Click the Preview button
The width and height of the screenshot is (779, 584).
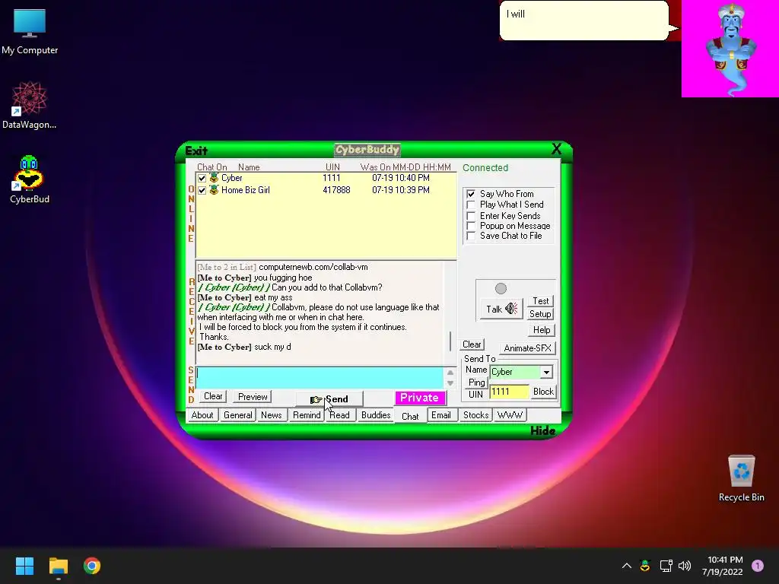pos(253,396)
